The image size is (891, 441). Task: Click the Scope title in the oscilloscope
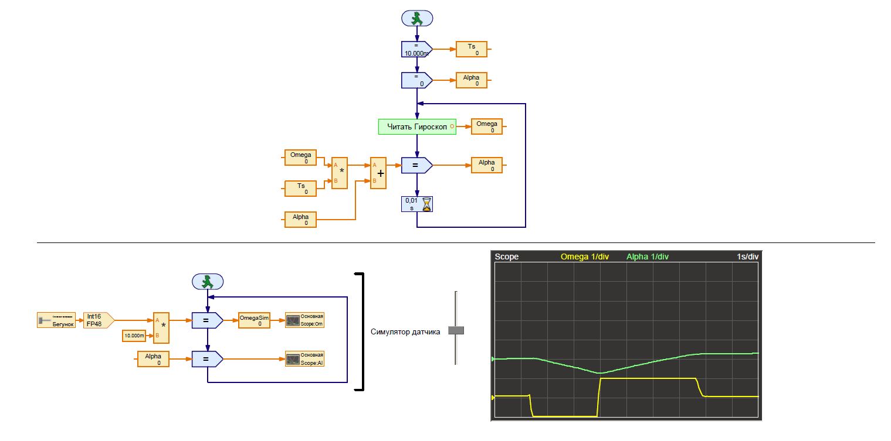[x=506, y=257]
